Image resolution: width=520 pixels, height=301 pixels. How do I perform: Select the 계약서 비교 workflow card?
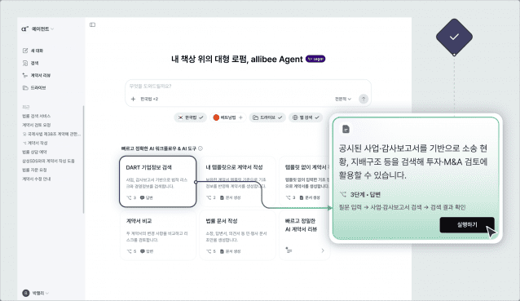click(x=158, y=235)
